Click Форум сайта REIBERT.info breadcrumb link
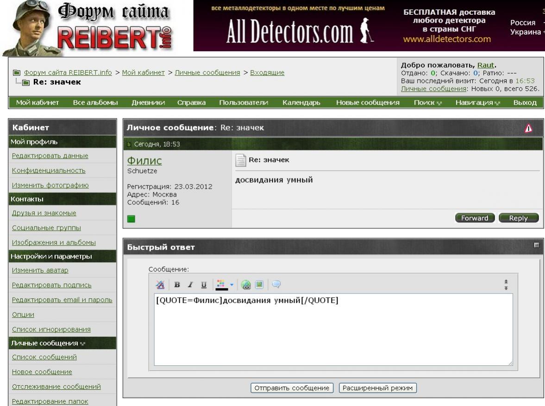Image resolution: width=545 pixels, height=406 pixels. (68, 73)
